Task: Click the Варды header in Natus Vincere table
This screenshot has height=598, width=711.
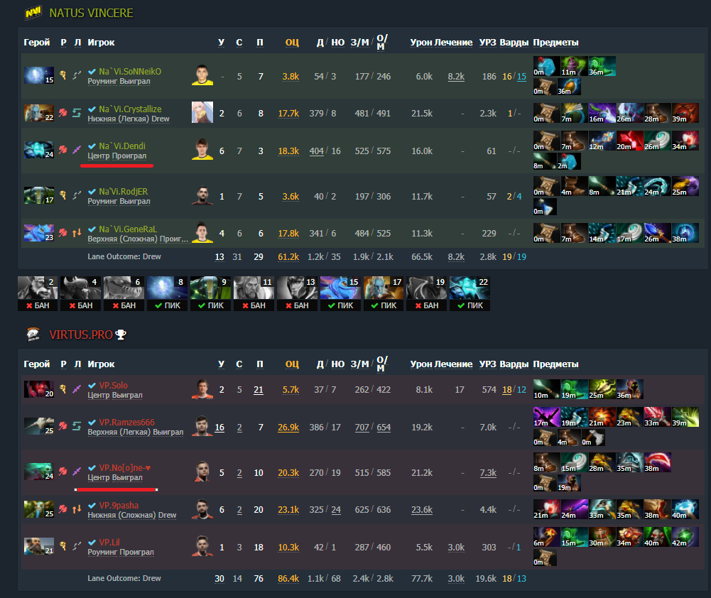Action: point(514,42)
